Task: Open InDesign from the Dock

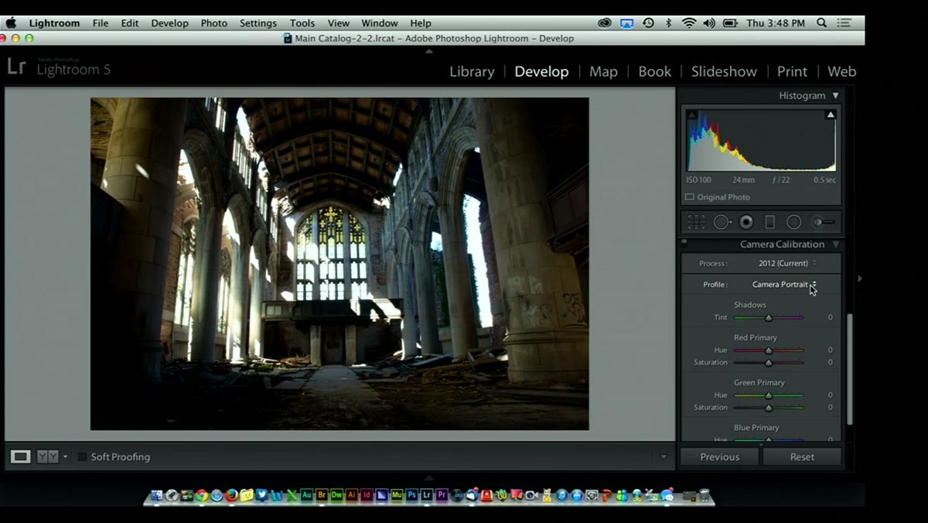Action: 367,494
